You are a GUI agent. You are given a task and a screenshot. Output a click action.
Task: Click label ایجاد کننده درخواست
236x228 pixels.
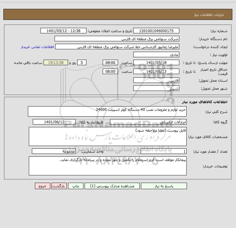pos(210,47)
